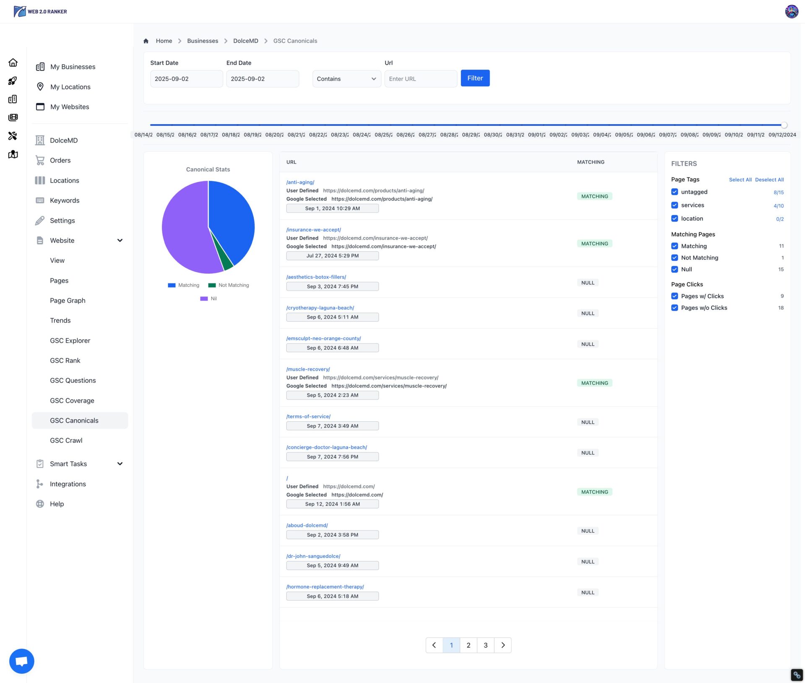
Task: Click the date range slider handle
Action: click(784, 125)
